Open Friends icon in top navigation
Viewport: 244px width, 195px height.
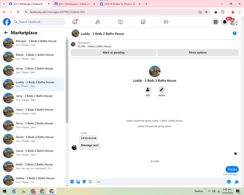98,22
